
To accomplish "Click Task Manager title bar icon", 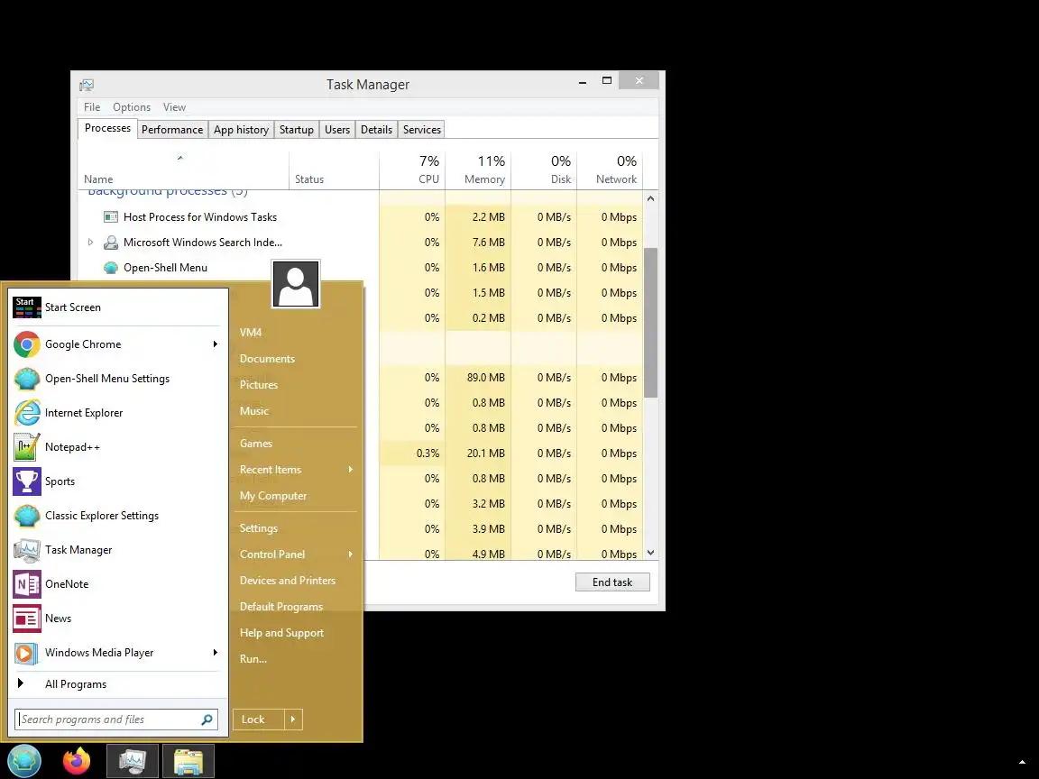I will click(x=87, y=85).
